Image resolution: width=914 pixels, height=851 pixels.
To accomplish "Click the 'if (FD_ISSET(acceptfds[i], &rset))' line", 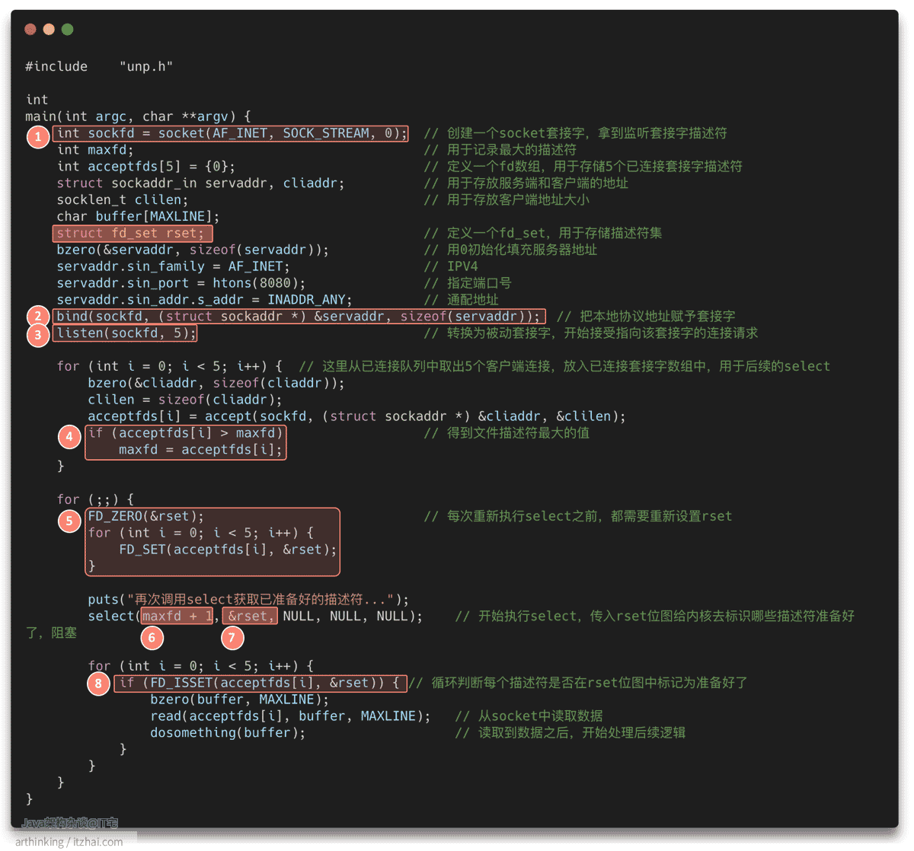I will [260, 683].
